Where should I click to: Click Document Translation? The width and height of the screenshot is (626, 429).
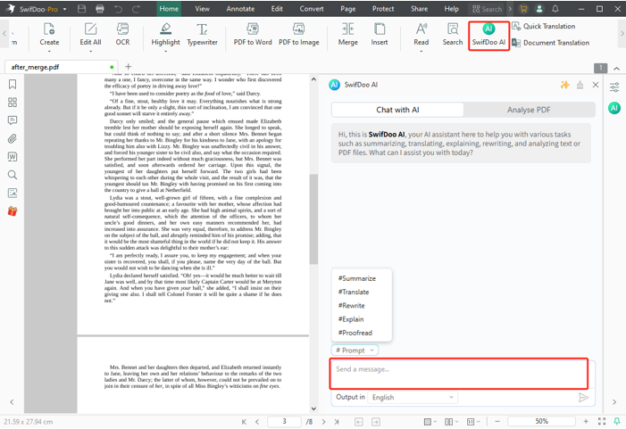[550, 43]
